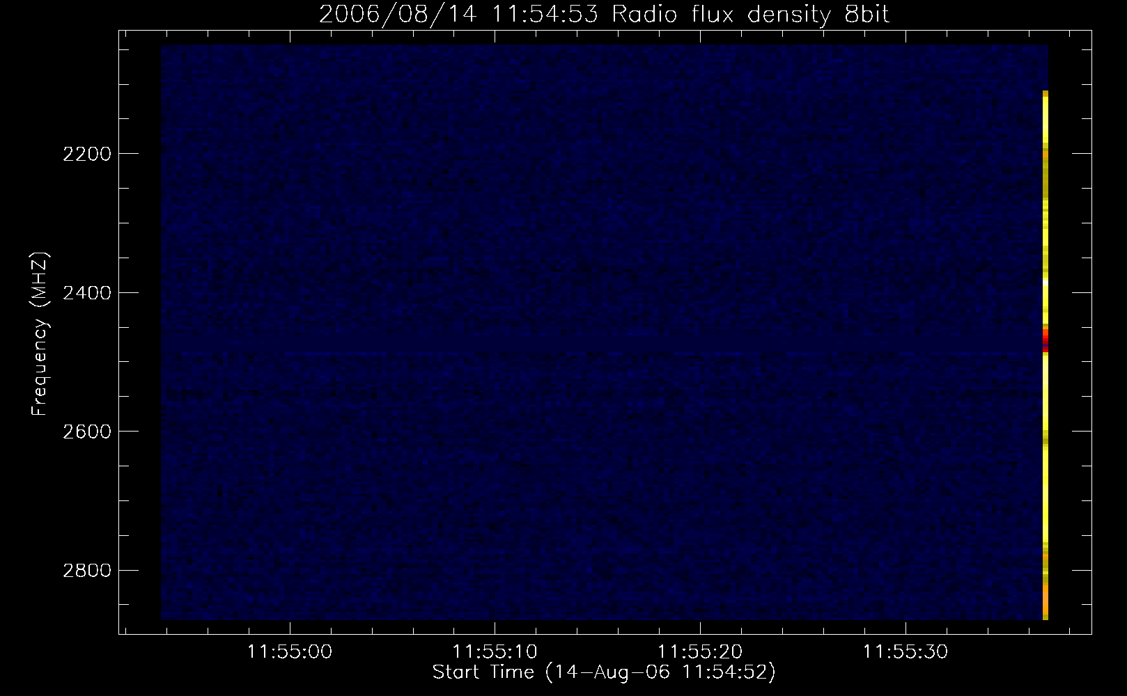Click the orange bottom end of the vertical stripe
Viewport: 1127px width, 696px height.
pos(1046,602)
